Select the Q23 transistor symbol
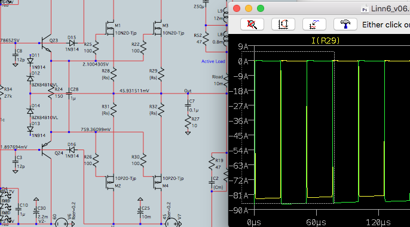410x227 pixels. tap(46, 43)
